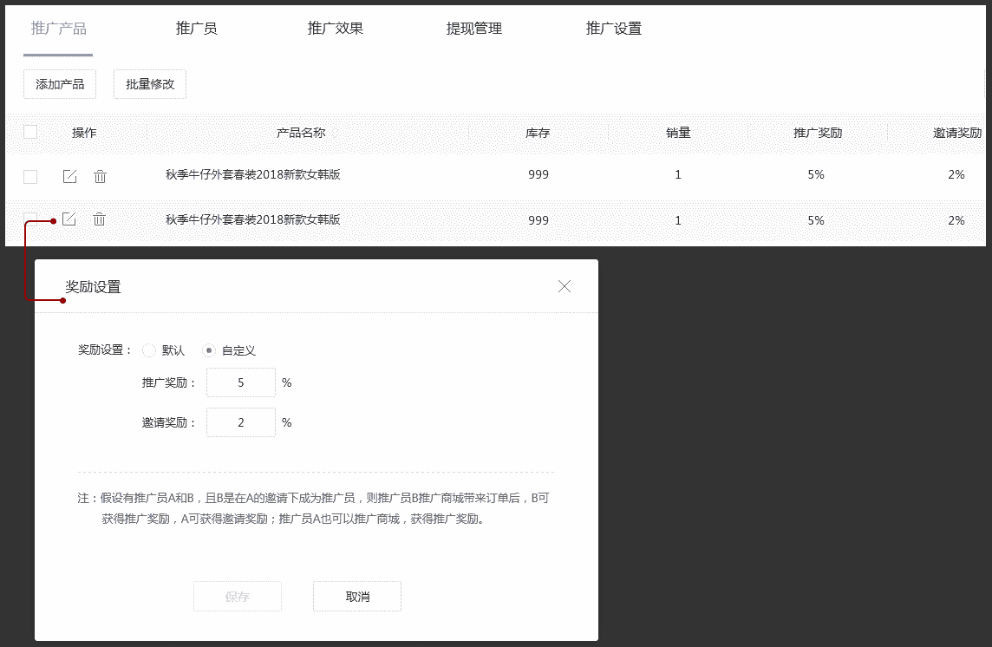This screenshot has width=992, height=647.
Task: Open the 推广设置 tab
Action: click(614, 29)
